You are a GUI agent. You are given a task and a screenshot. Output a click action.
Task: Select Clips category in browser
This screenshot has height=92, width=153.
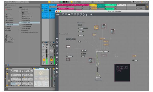click(8, 28)
